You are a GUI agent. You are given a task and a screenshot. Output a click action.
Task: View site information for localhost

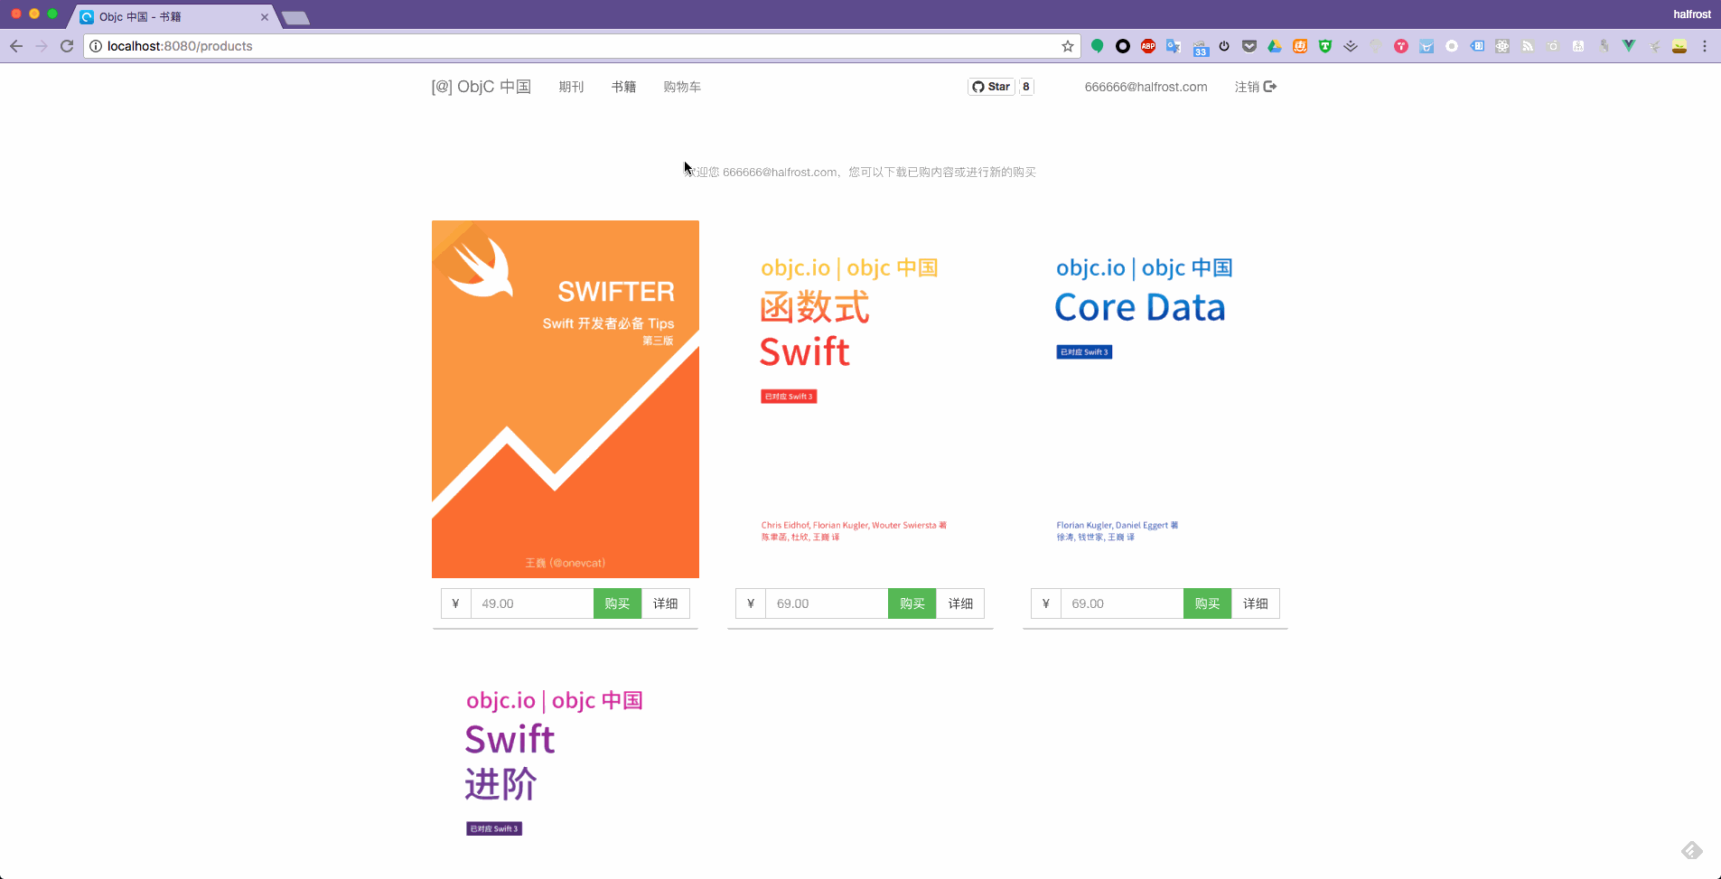point(96,46)
